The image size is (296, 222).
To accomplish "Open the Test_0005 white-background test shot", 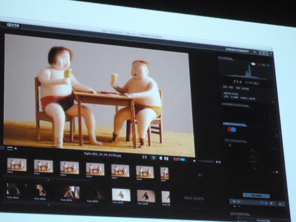I will click(121, 195).
